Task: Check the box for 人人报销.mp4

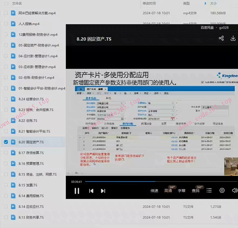Action: coord(6,24)
